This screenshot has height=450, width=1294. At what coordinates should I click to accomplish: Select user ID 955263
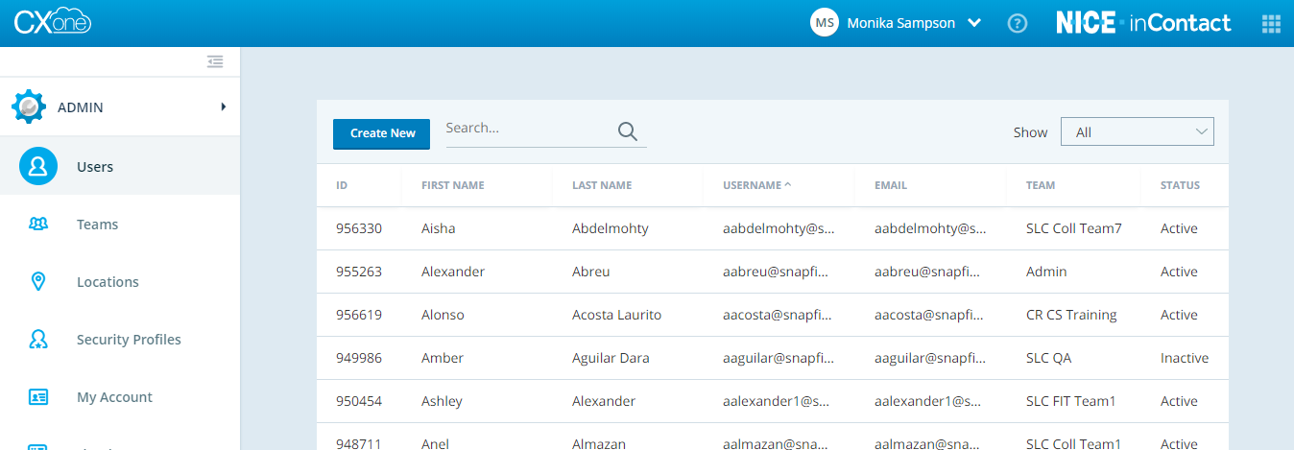(359, 272)
